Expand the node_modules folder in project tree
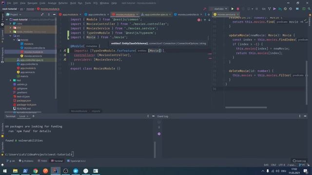 pos(10,32)
